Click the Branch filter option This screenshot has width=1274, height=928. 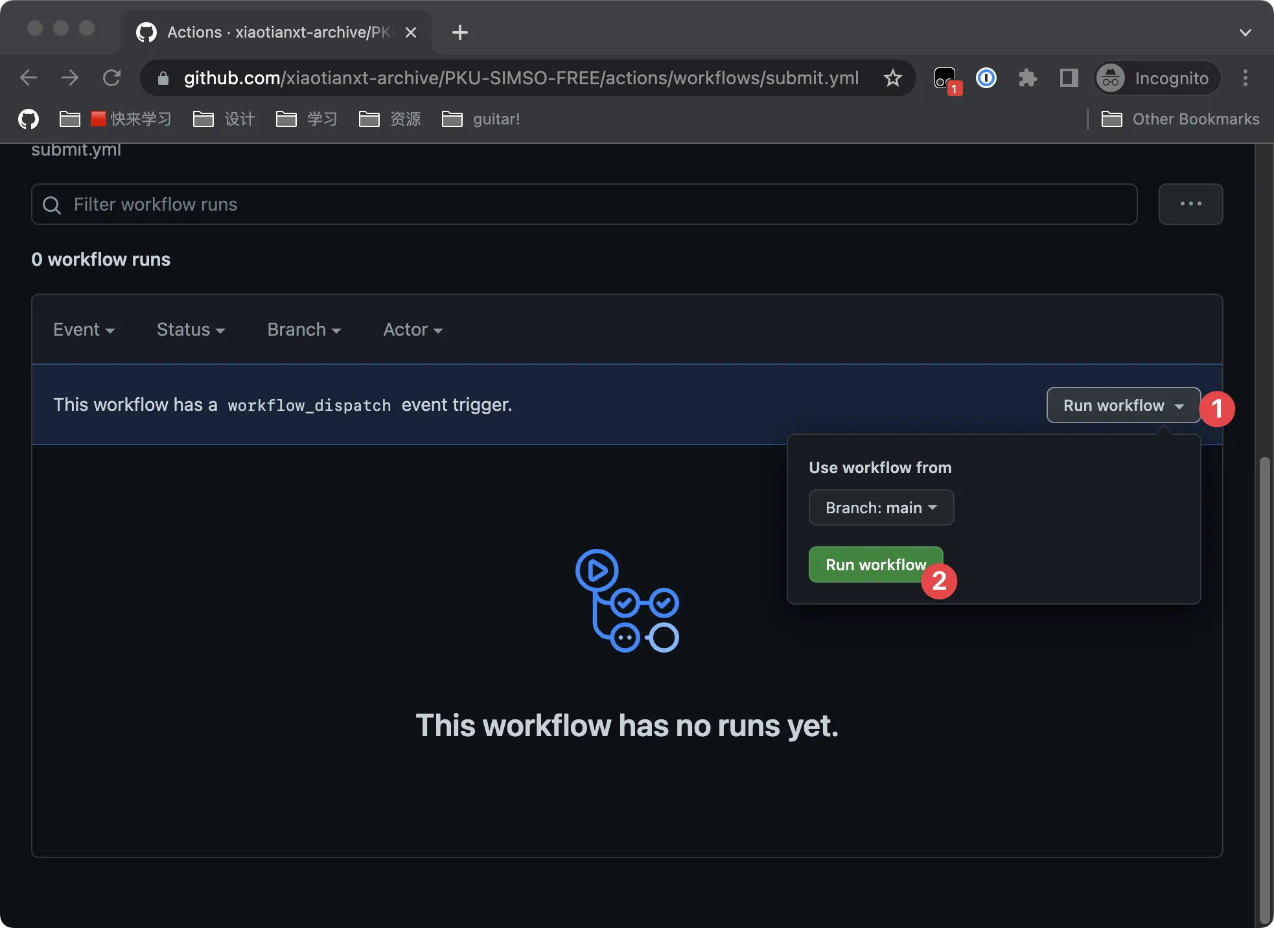(x=304, y=329)
